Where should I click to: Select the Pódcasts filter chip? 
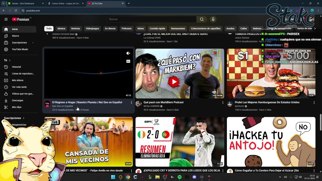coord(127,29)
